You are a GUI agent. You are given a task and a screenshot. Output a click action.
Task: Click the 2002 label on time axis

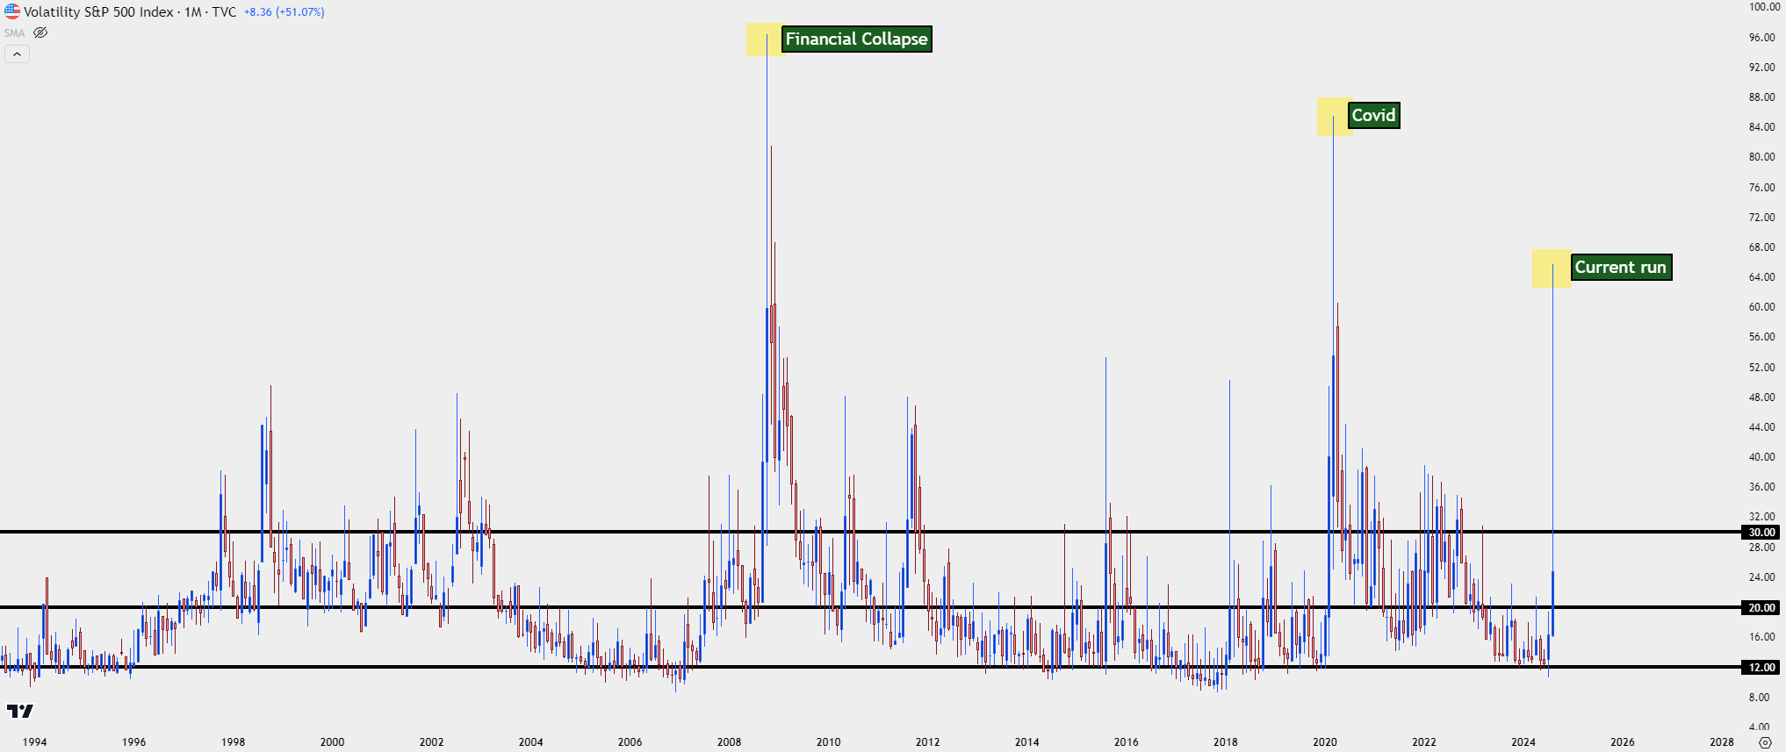click(x=431, y=741)
